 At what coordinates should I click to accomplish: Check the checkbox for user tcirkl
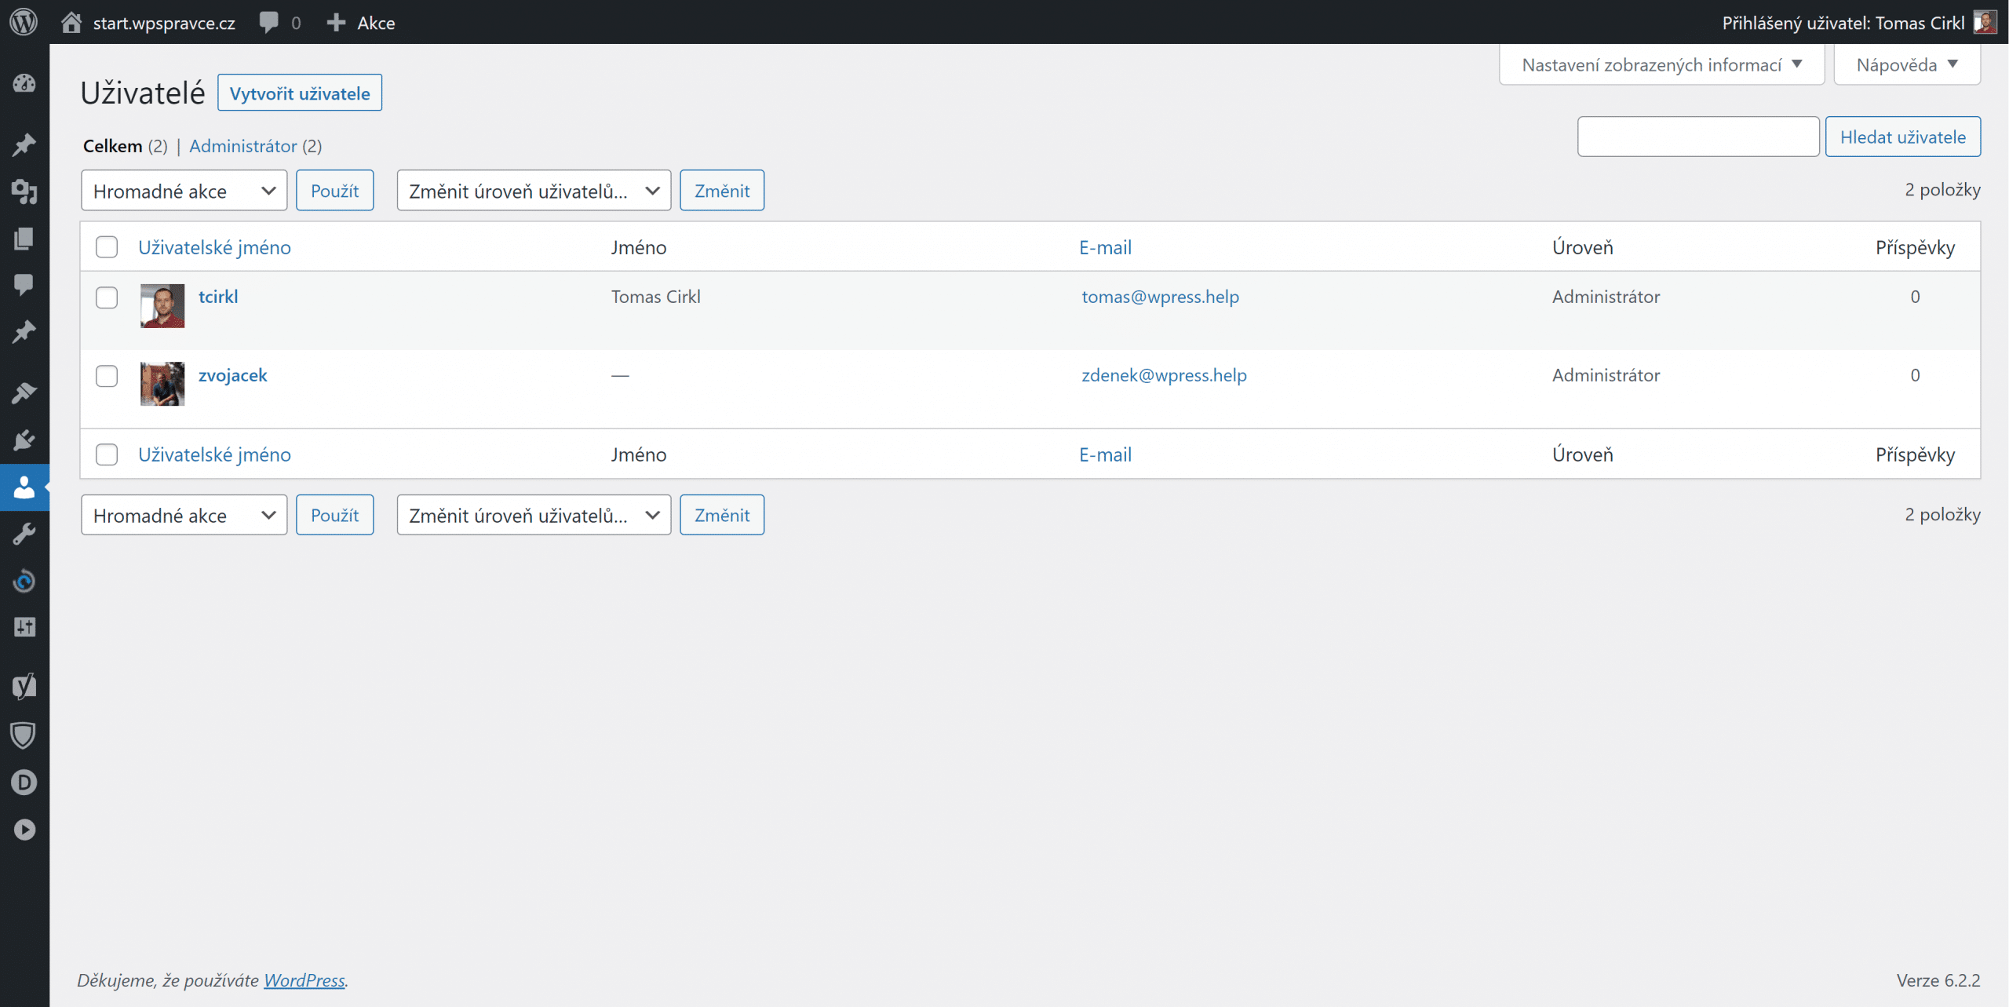coord(107,297)
